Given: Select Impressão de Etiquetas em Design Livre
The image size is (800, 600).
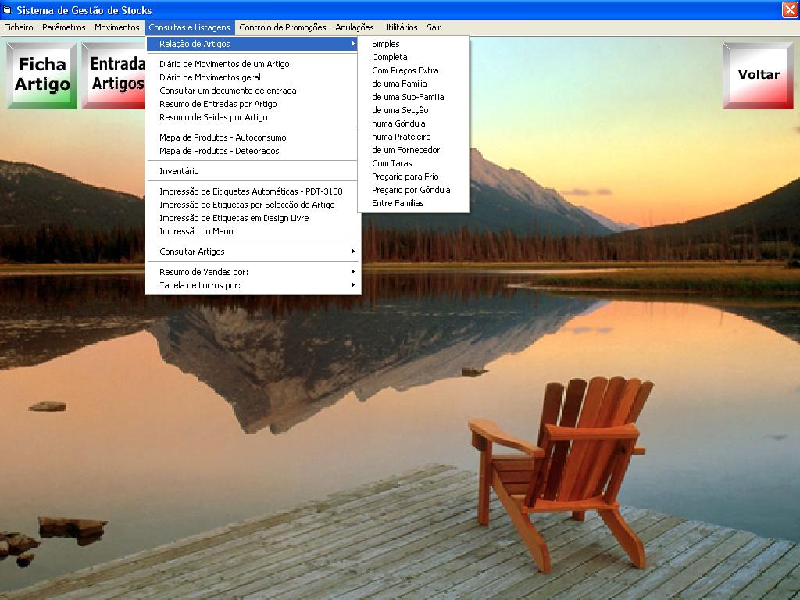Looking at the screenshot, I should pyautogui.click(x=234, y=218).
